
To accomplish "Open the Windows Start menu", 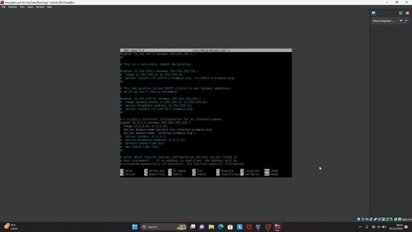I will (135, 227).
